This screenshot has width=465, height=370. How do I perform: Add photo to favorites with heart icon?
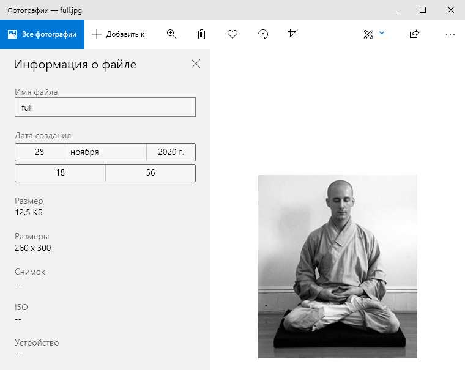point(232,34)
